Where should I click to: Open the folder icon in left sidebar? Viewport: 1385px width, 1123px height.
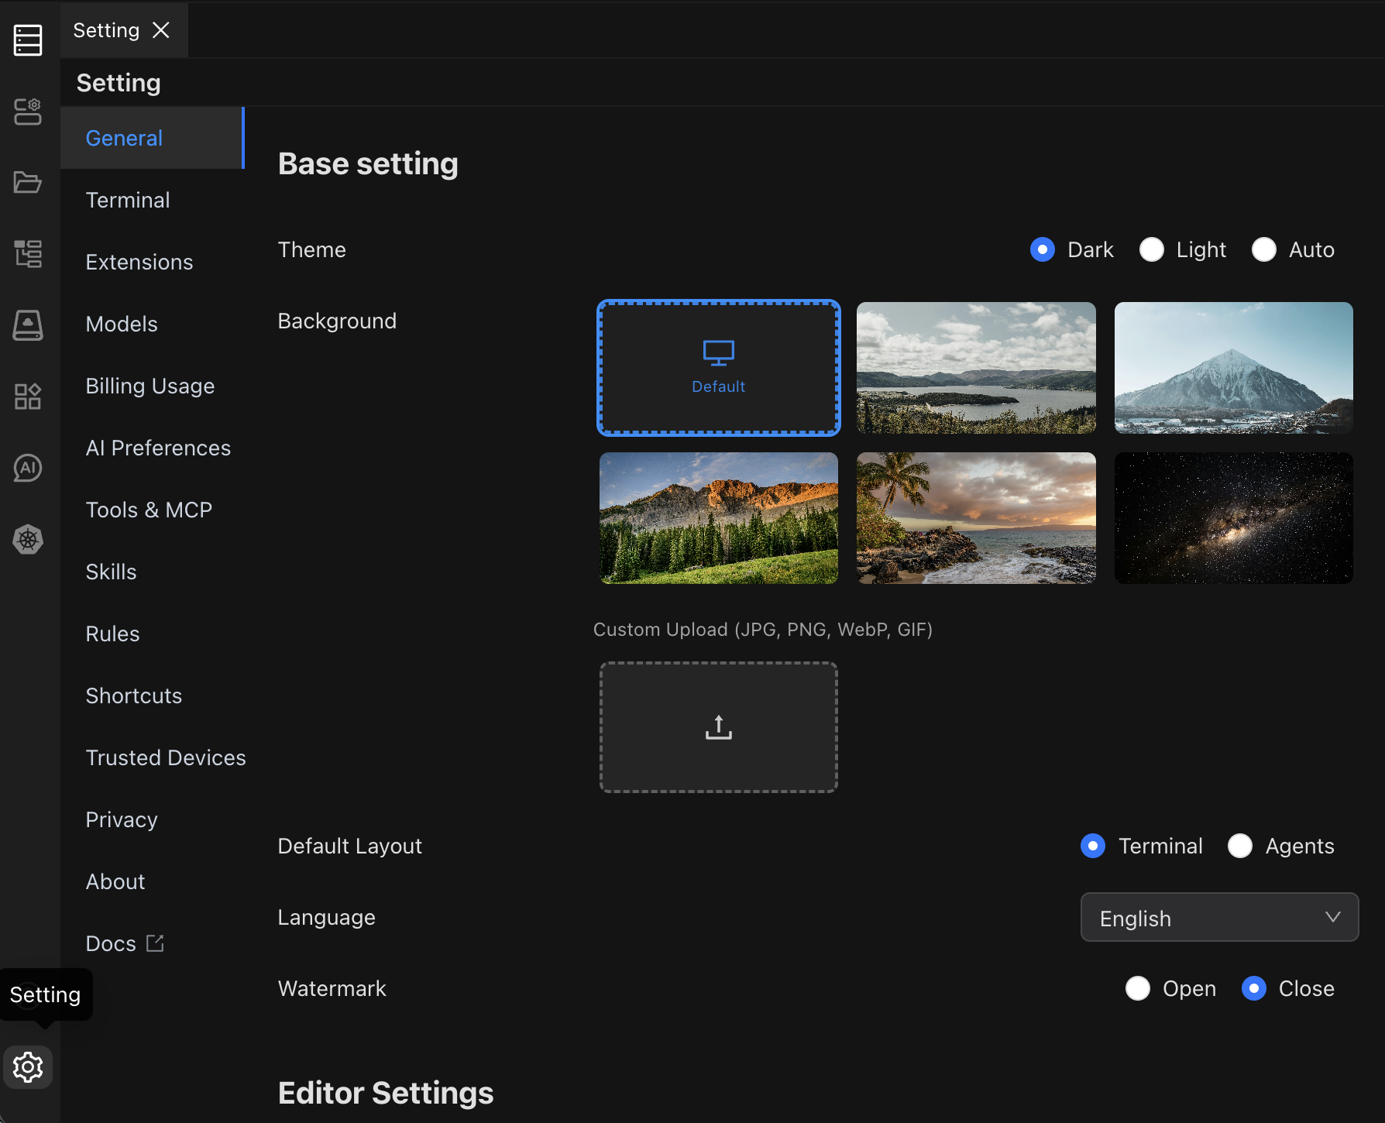click(28, 183)
